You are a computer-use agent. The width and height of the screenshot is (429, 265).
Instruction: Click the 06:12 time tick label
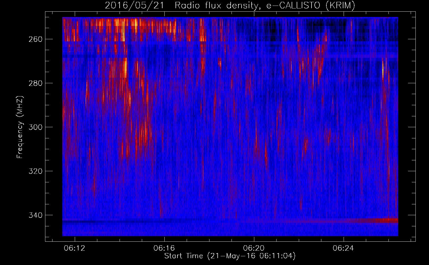[x=75, y=248]
